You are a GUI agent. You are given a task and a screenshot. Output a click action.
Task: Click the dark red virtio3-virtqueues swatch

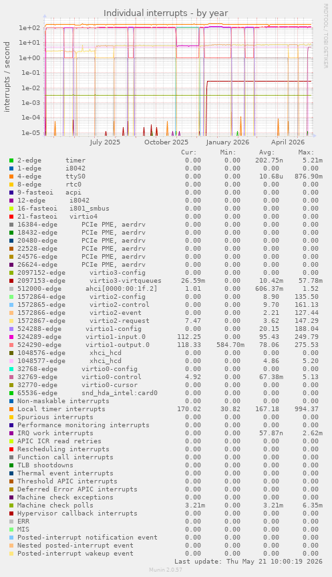11,281
